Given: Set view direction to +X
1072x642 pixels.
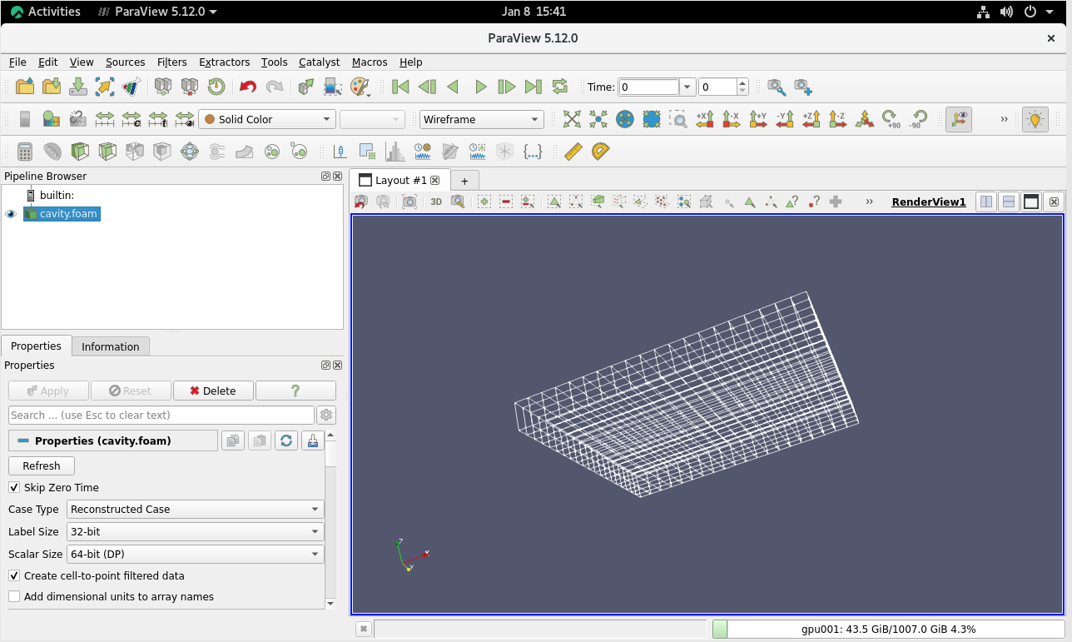Looking at the screenshot, I should (x=705, y=119).
